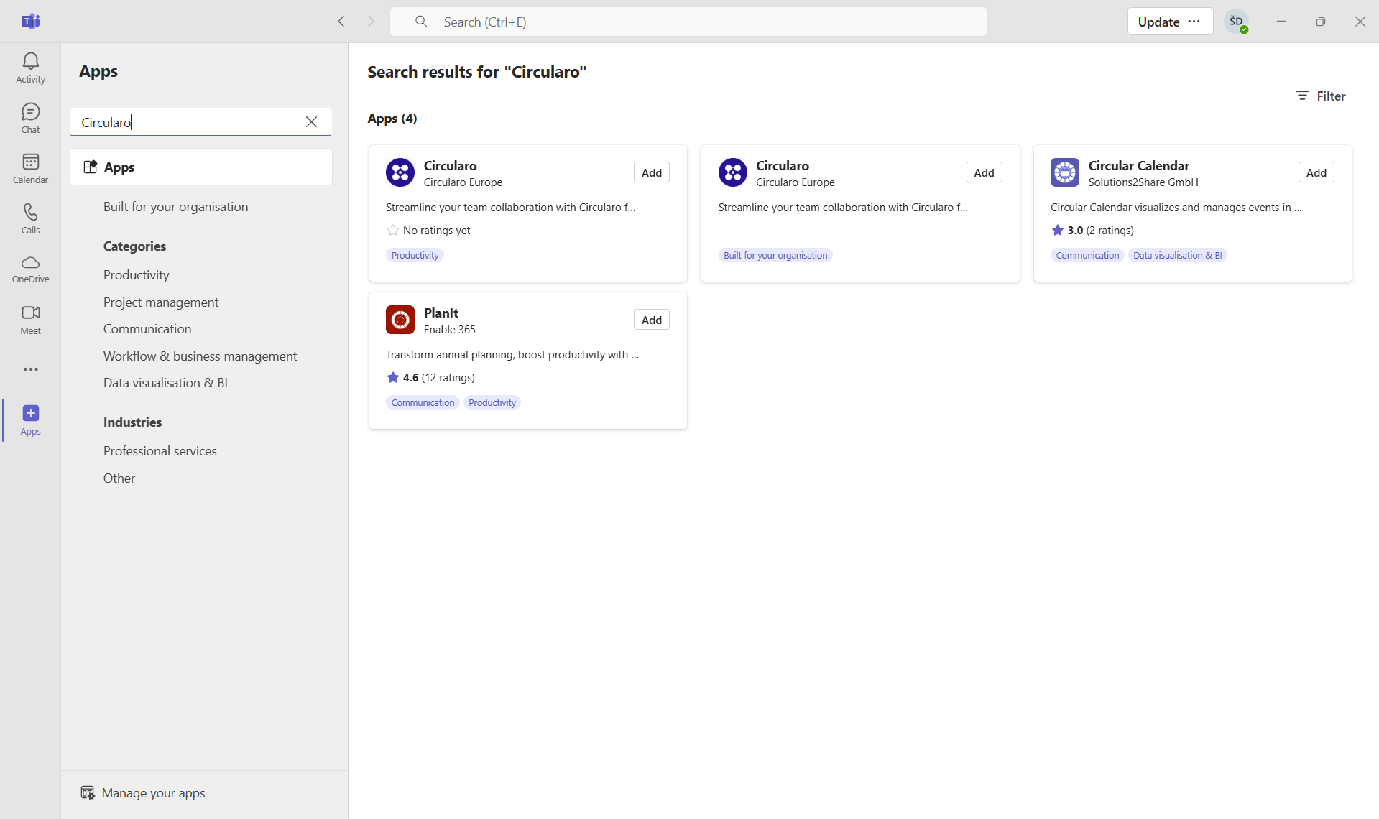
Task: Select Built for your organisation
Action: [175, 207]
